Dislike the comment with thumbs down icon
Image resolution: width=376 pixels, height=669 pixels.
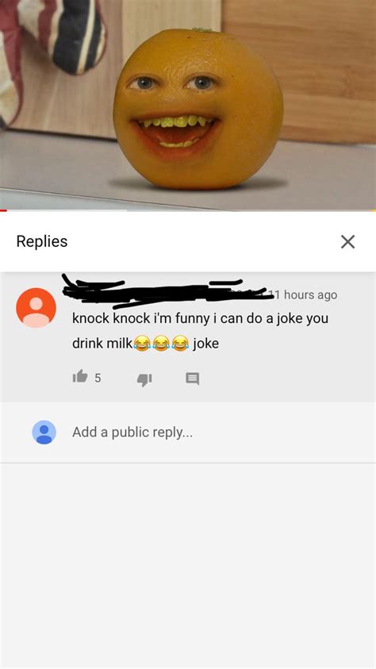[x=144, y=379]
